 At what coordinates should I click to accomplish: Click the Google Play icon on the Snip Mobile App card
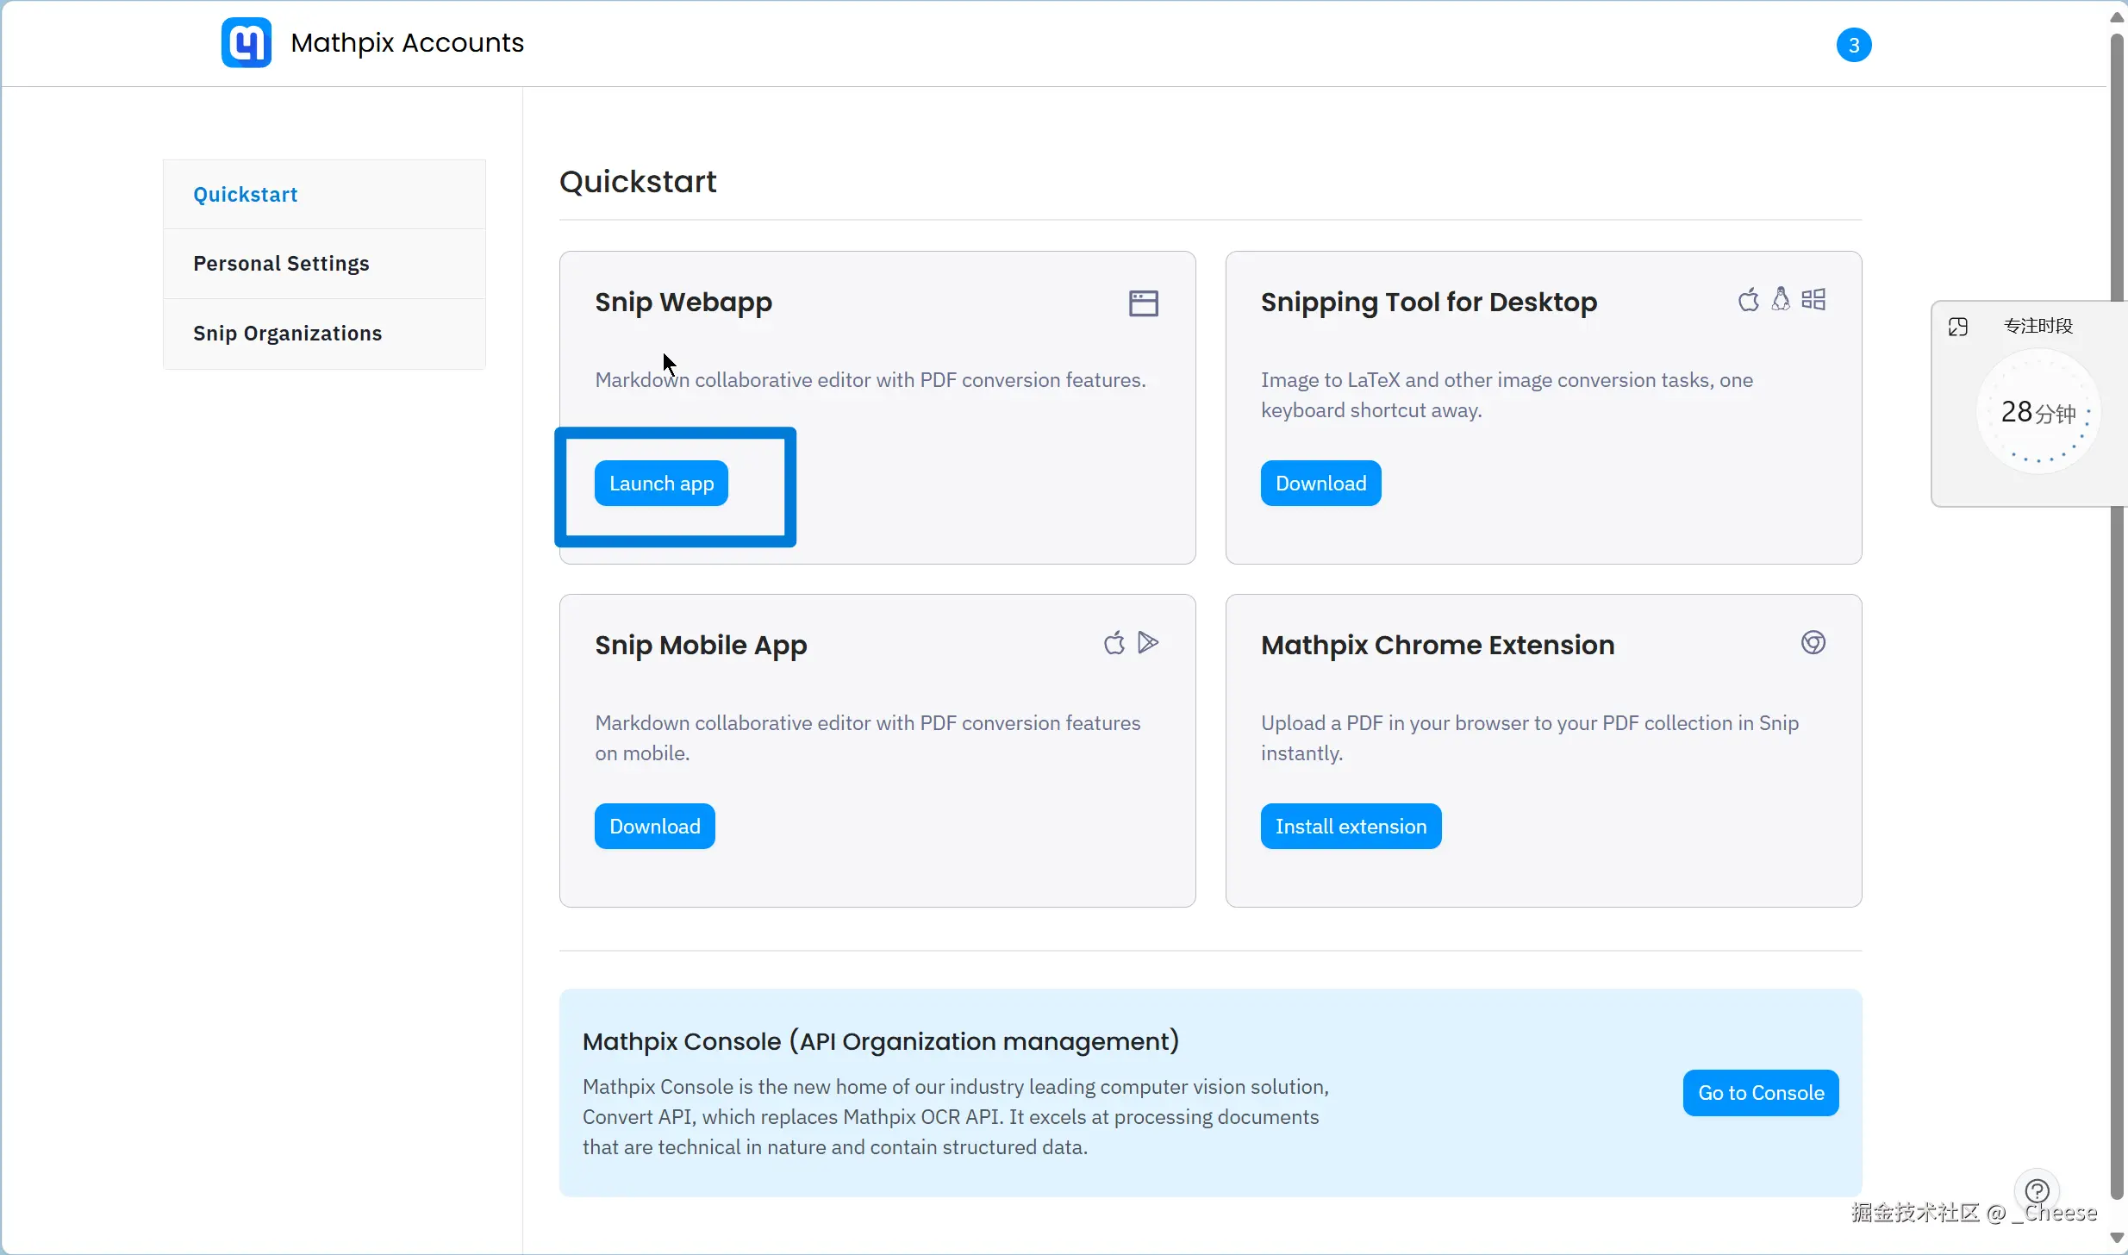(1147, 642)
